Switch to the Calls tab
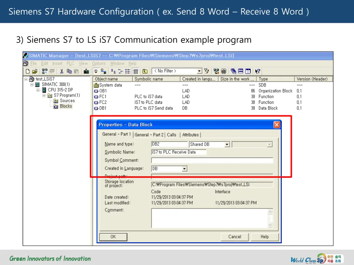Viewport: 354px width, 265px height. 171,135
